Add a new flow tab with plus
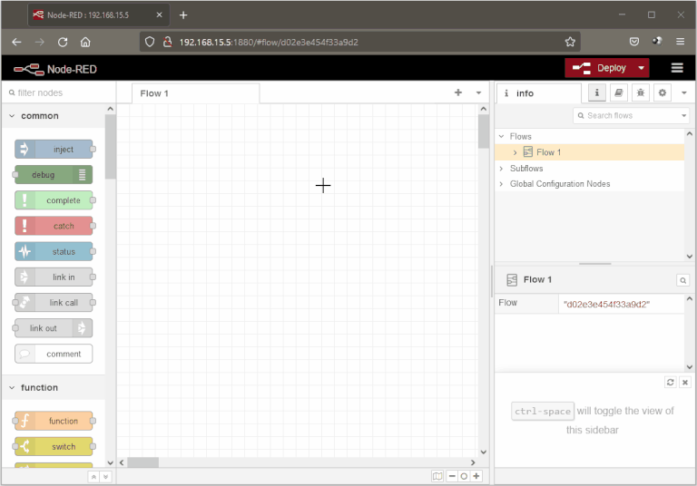697x486 pixels. point(458,92)
